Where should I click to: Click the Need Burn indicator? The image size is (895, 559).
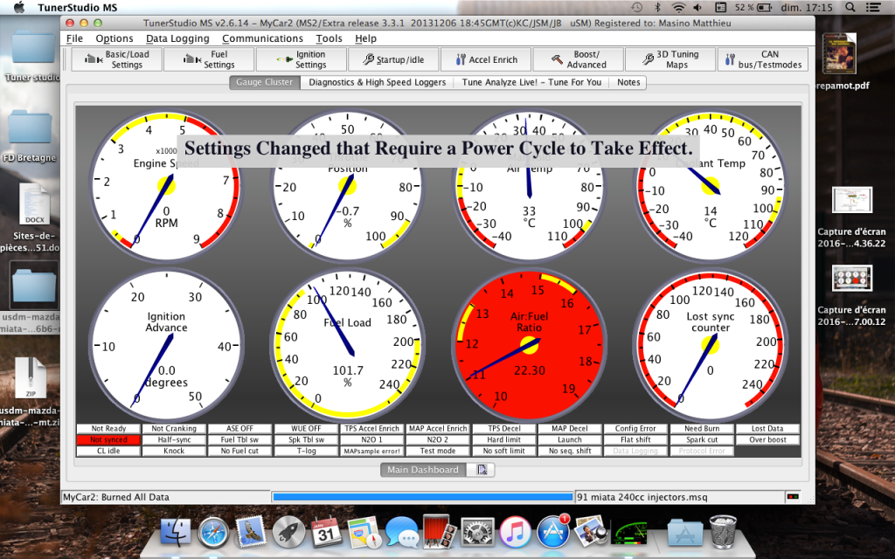[702, 428]
